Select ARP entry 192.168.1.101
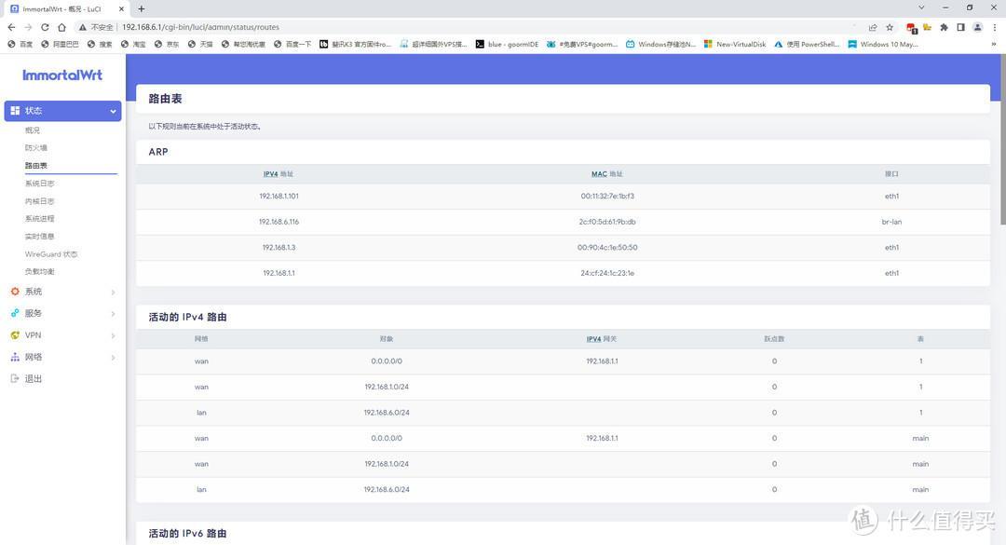 coord(279,197)
